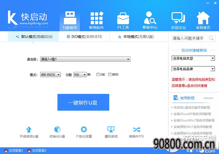Viewport: 219px width, 154px height.
Task: Click the 升级启动U盘 arrow icon
Action: tap(29, 129)
